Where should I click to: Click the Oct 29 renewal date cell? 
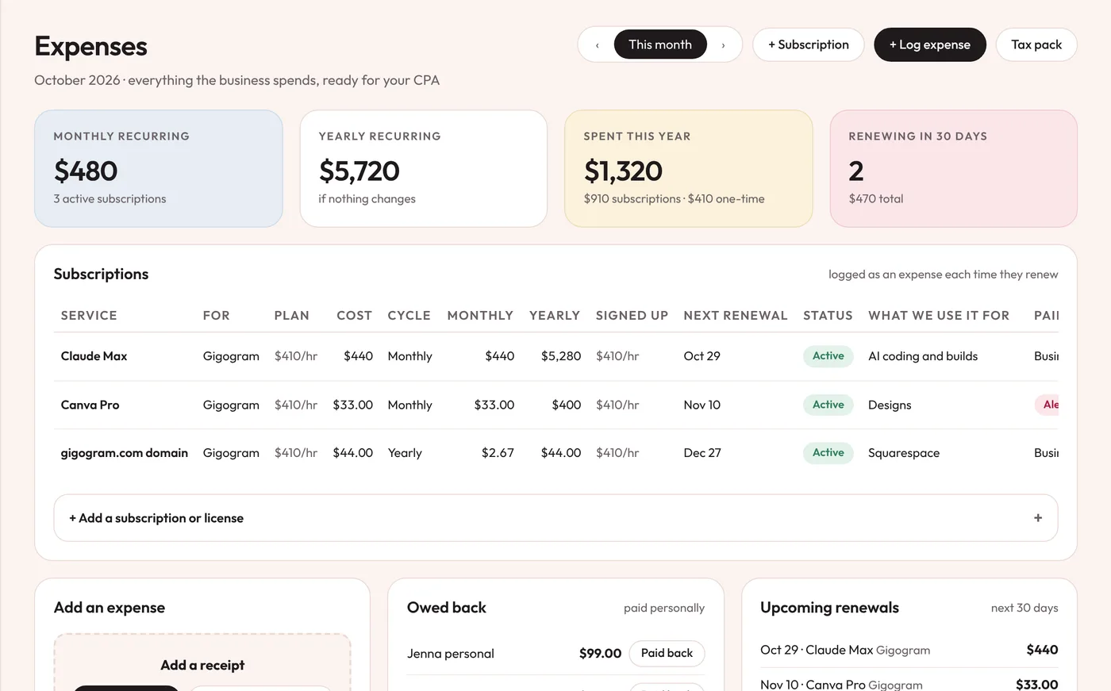click(702, 356)
